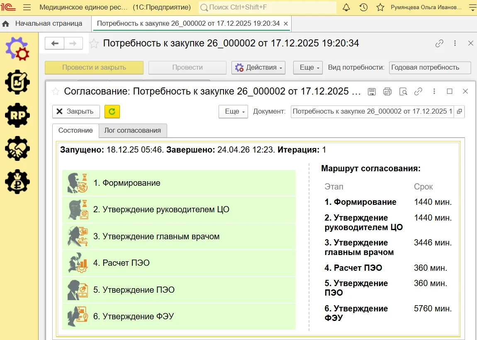Image resolution: width=477 pixels, height=340 pixels.
Task: Go forward with the right arrow button
Action: (x=73, y=43)
